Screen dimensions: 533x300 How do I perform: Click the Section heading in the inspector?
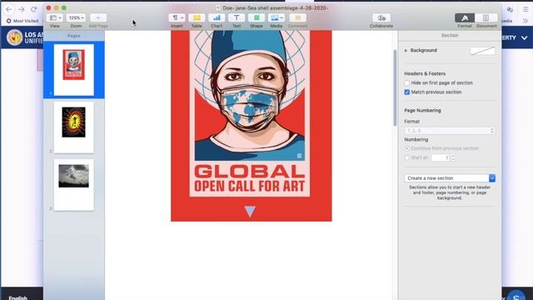coord(450,35)
